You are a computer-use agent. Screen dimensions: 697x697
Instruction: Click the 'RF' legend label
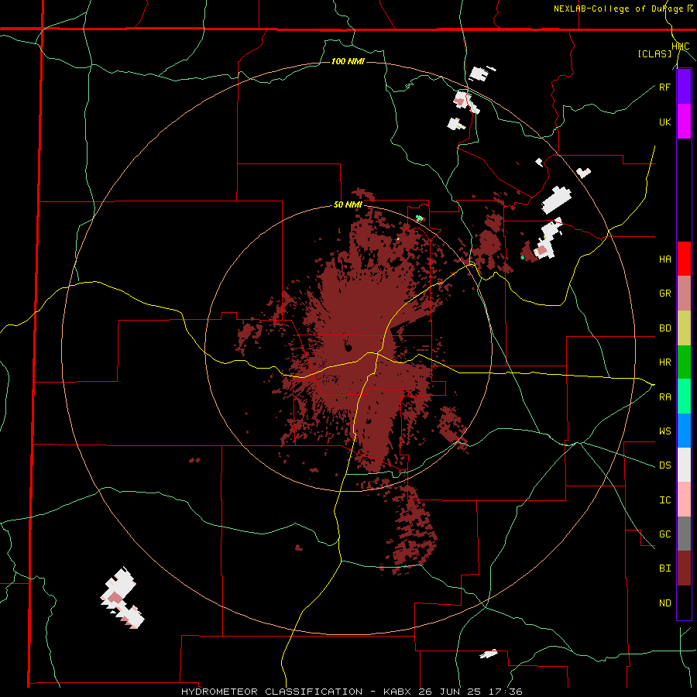click(x=664, y=87)
